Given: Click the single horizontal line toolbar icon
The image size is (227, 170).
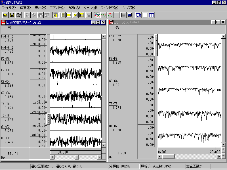Looking at the screenshot, I should pos(117,15).
